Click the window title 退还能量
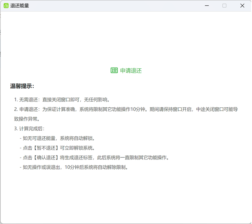The height and width of the screenshot is (224, 252). click(x=20, y=6)
